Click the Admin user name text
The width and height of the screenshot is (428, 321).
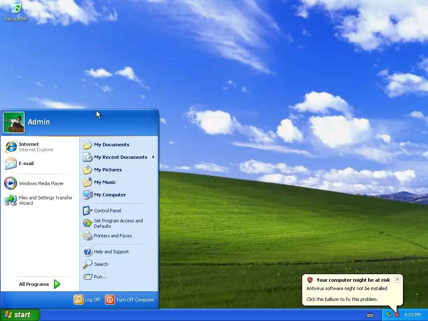[x=39, y=122]
